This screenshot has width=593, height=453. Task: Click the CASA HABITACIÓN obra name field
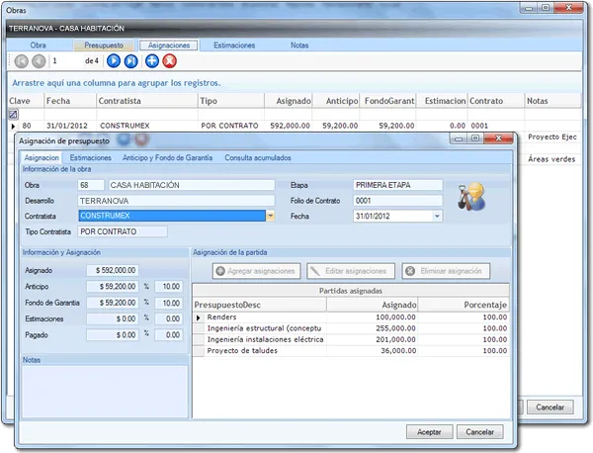192,185
